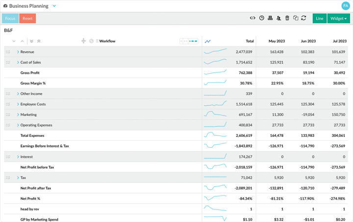This screenshot has height=222, width=353.
Task: Click the reorder handle on Marketing row
Action: 8,115
